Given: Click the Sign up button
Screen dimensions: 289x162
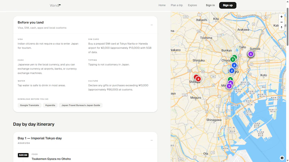Looking at the screenshot, I should (x=228, y=5).
